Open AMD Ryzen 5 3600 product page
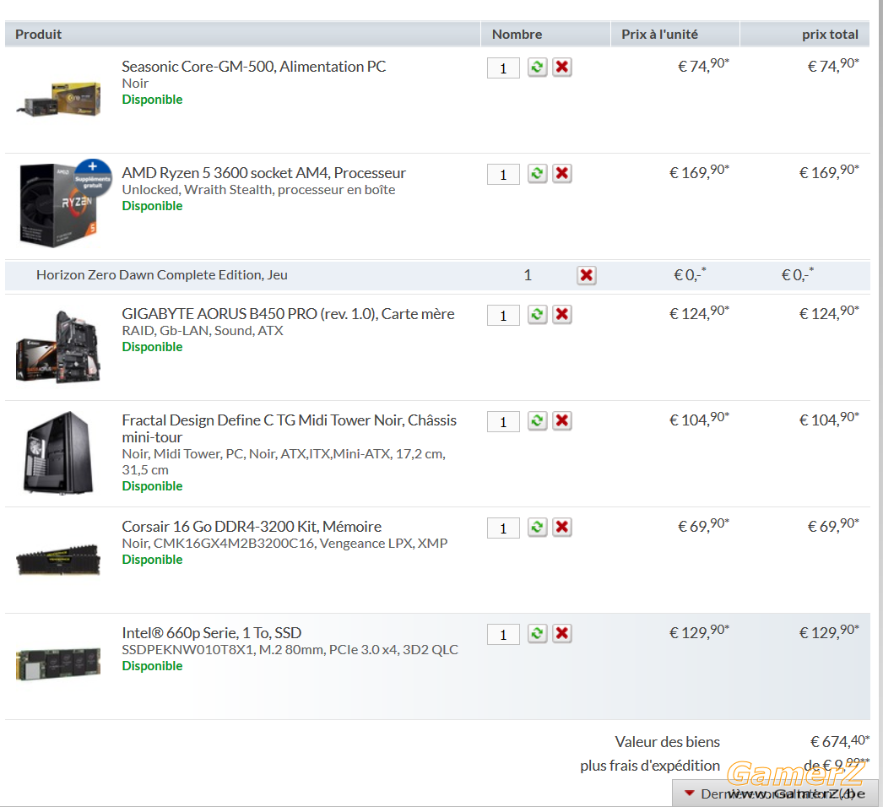Screen dimensions: 883x807 pos(264,173)
